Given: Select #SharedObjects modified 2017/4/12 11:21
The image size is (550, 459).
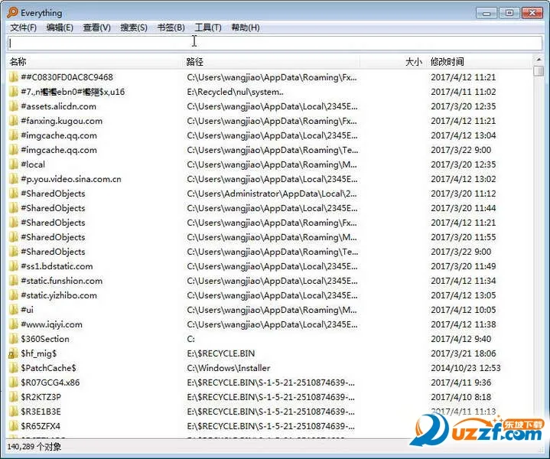Looking at the screenshot, I should (53, 223).
